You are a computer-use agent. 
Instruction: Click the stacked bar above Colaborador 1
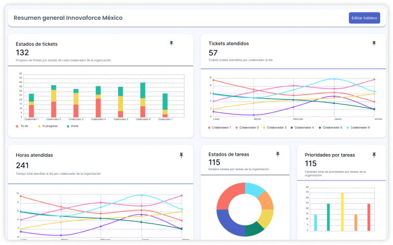point(31,106)
